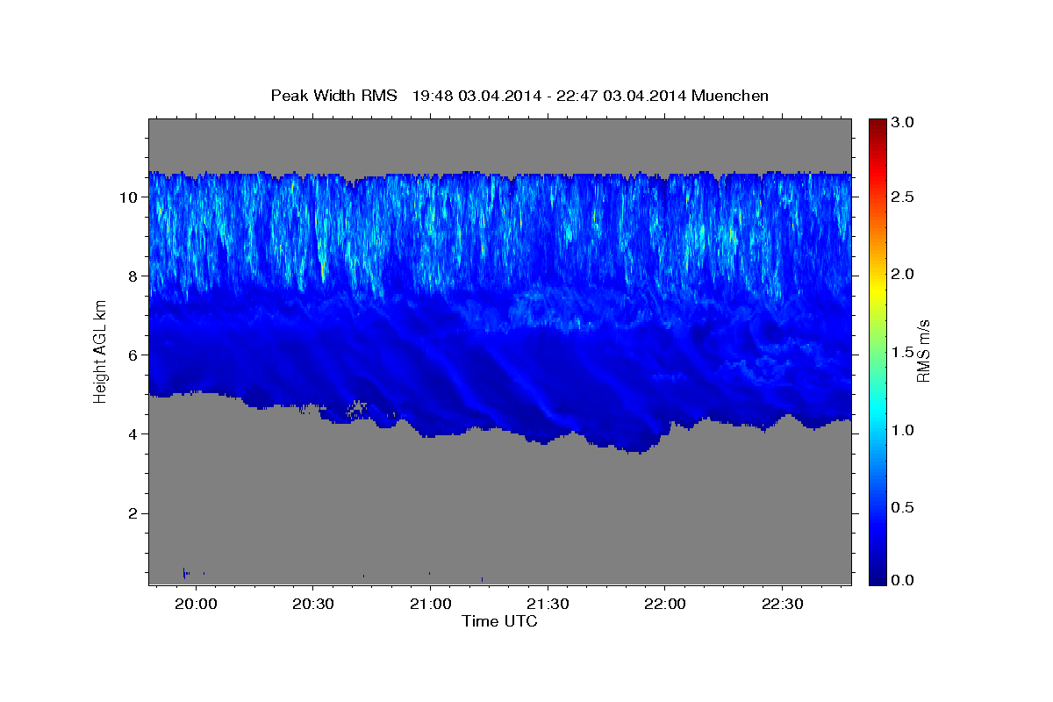Click the colorbar label '1.5'
The height and width of the screenshot is (702, 1053).
(x=904, y=352)
